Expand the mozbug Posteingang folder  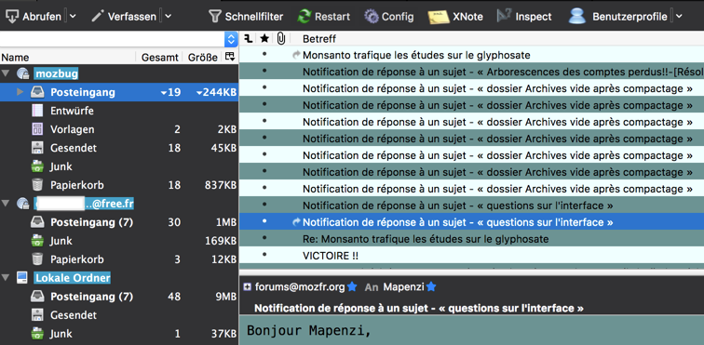pos(20,92)
